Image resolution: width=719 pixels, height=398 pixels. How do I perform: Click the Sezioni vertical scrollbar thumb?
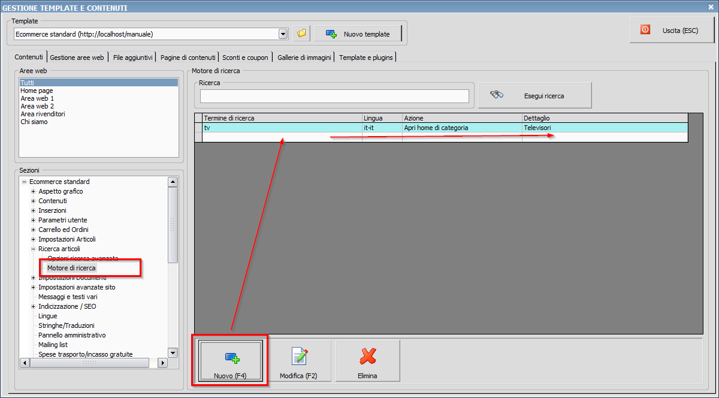(x=173, y=225)
